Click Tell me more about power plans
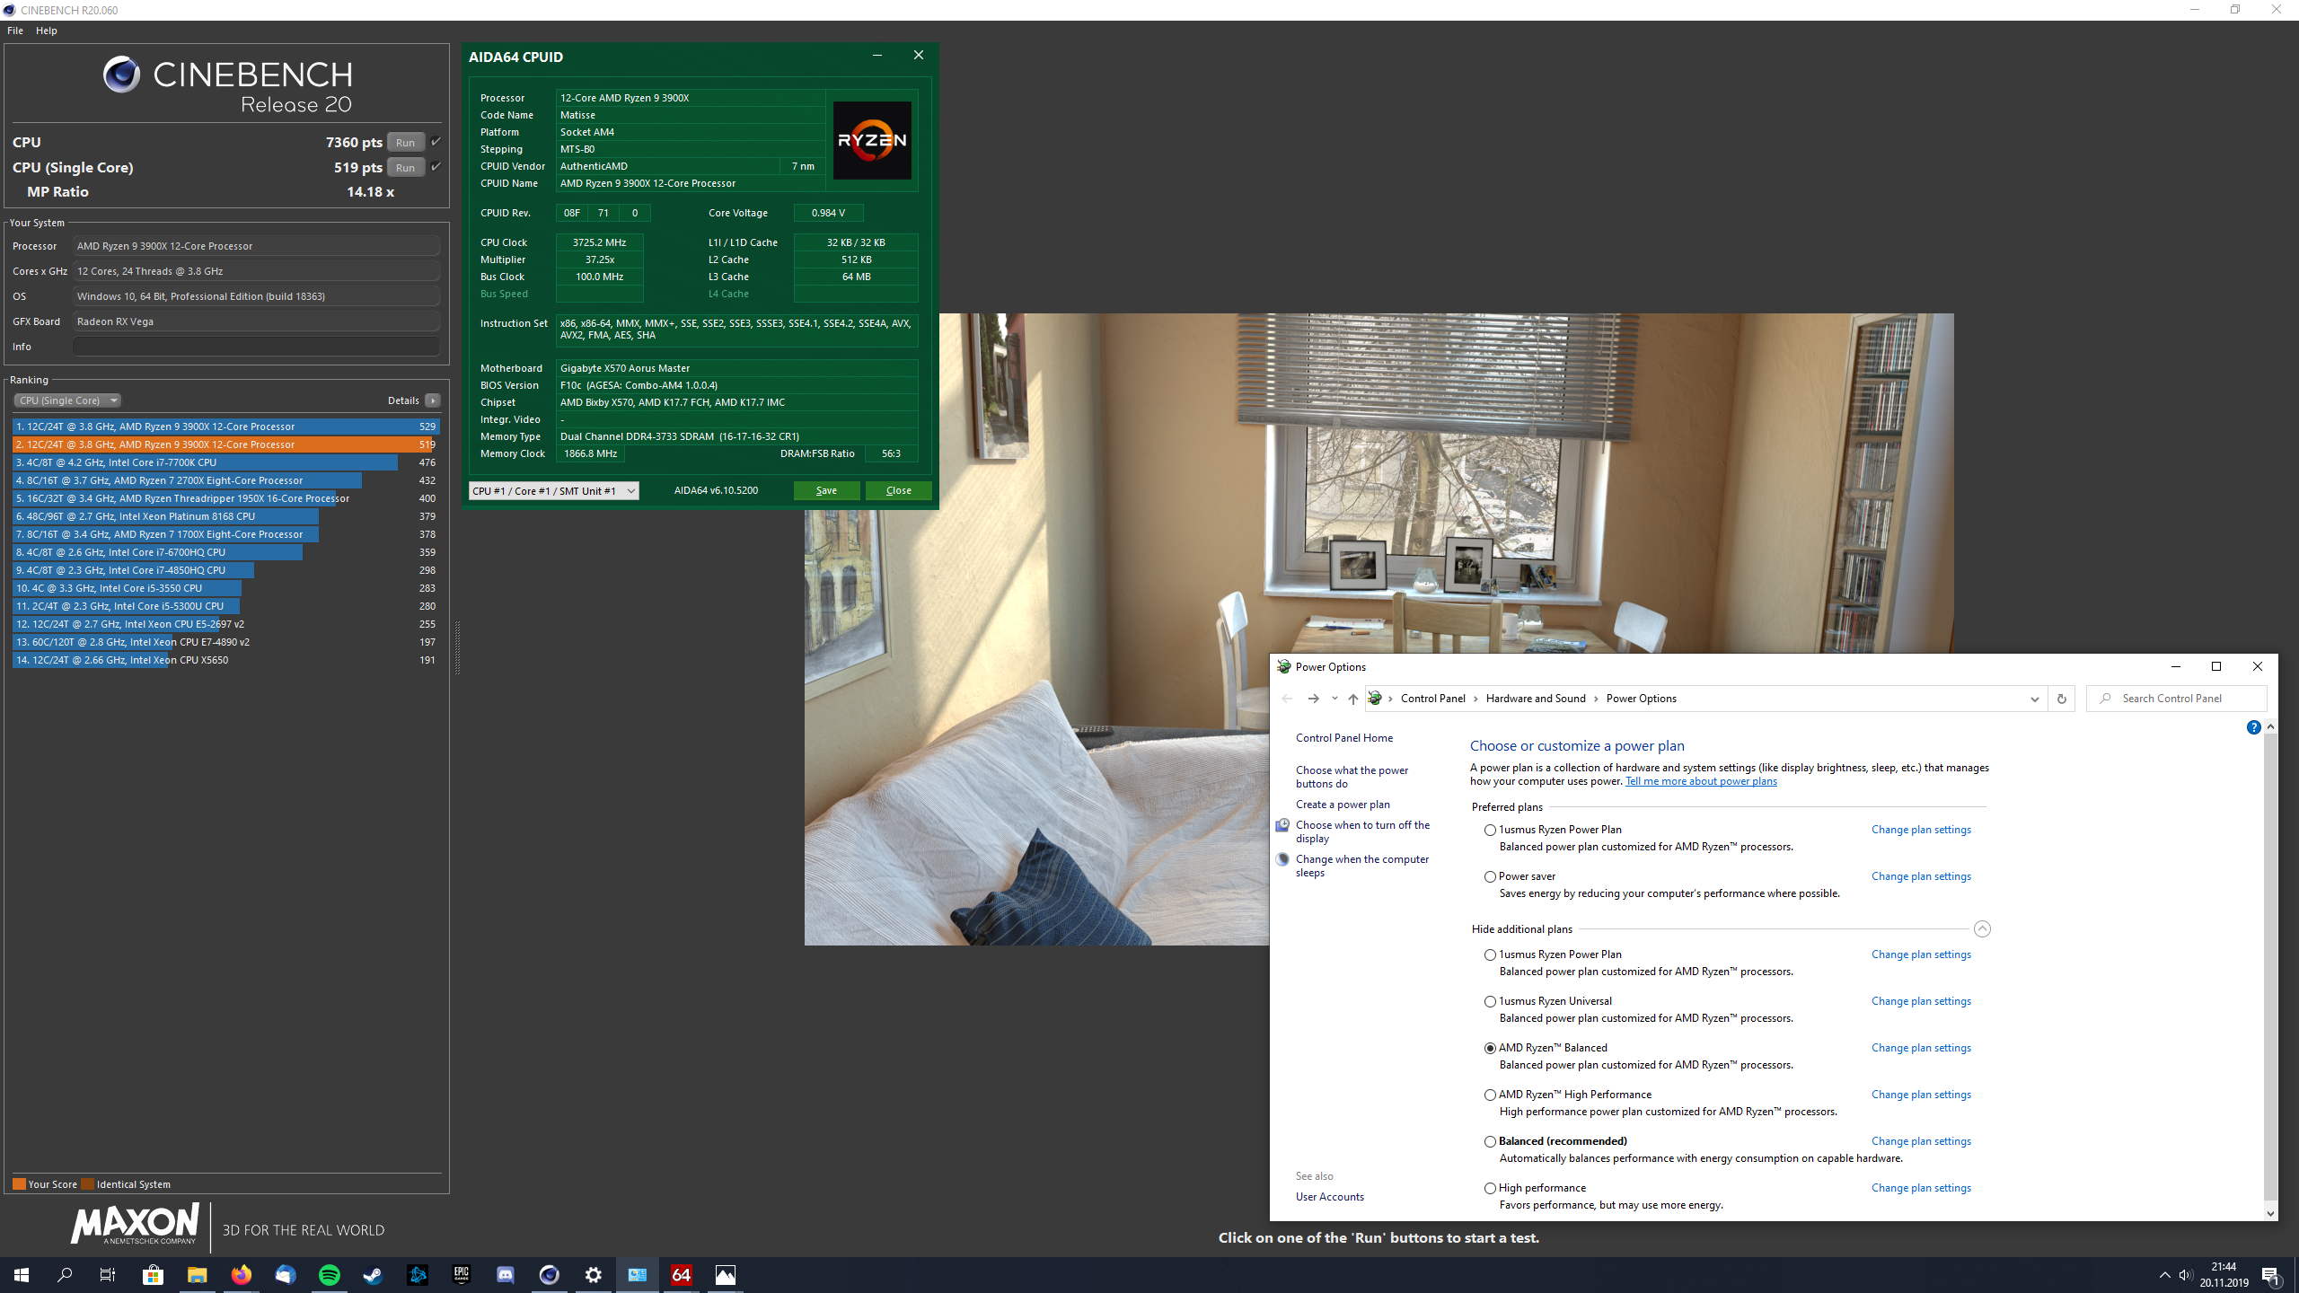Viewport: 2299px width, 1293px height. tap(1701, 781)
